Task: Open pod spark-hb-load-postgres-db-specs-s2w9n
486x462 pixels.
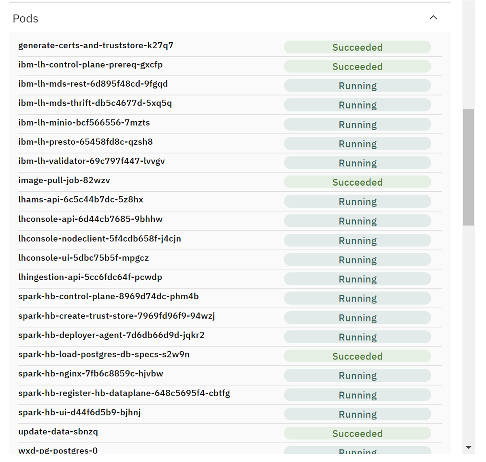Action: [104, 354]
